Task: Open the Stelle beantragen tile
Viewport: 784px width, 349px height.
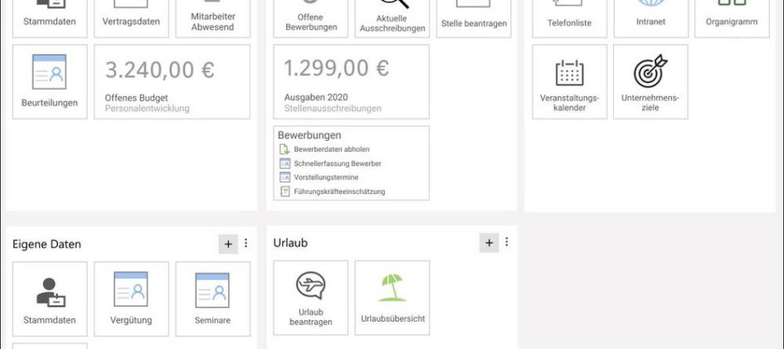Action: click(474, 18)
